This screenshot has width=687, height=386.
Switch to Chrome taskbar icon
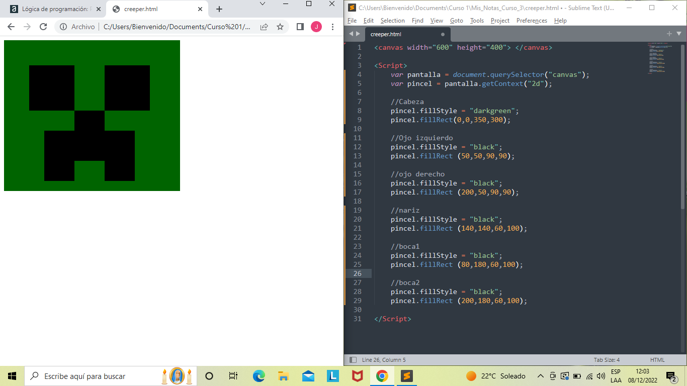(382, 376)
